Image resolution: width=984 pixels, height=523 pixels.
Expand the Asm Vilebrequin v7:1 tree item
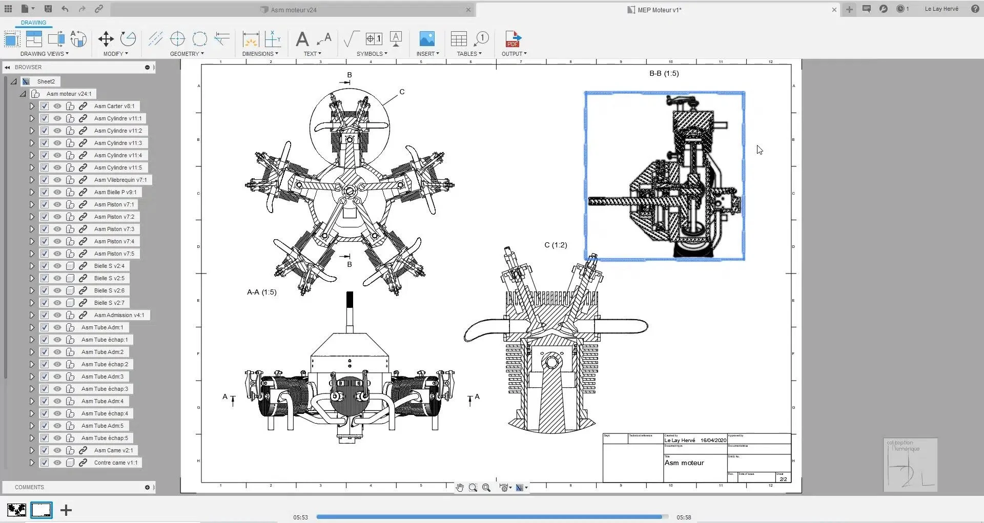click(32, 180)
